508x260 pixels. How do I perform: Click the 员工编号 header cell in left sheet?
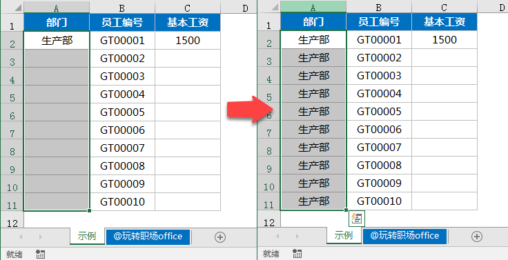tap(122, 22)
